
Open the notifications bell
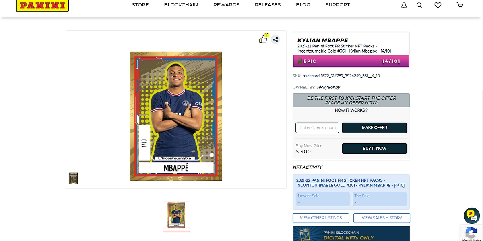[404, 5]
